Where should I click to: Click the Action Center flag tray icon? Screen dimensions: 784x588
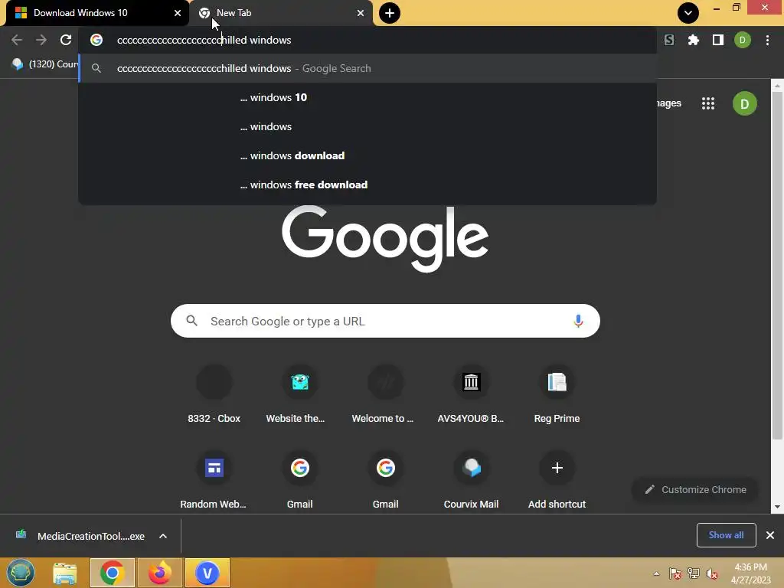(x=675, y=573)
